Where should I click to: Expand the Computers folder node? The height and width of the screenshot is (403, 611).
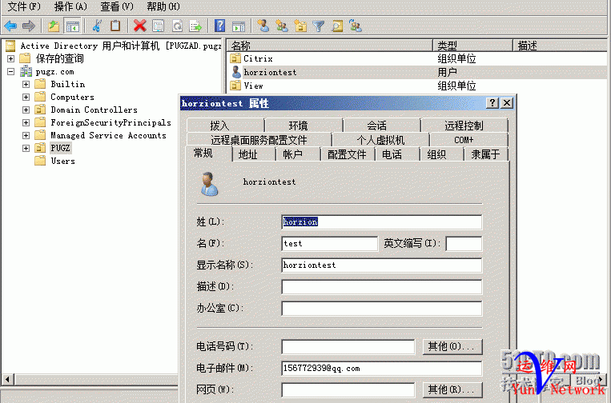26,97
